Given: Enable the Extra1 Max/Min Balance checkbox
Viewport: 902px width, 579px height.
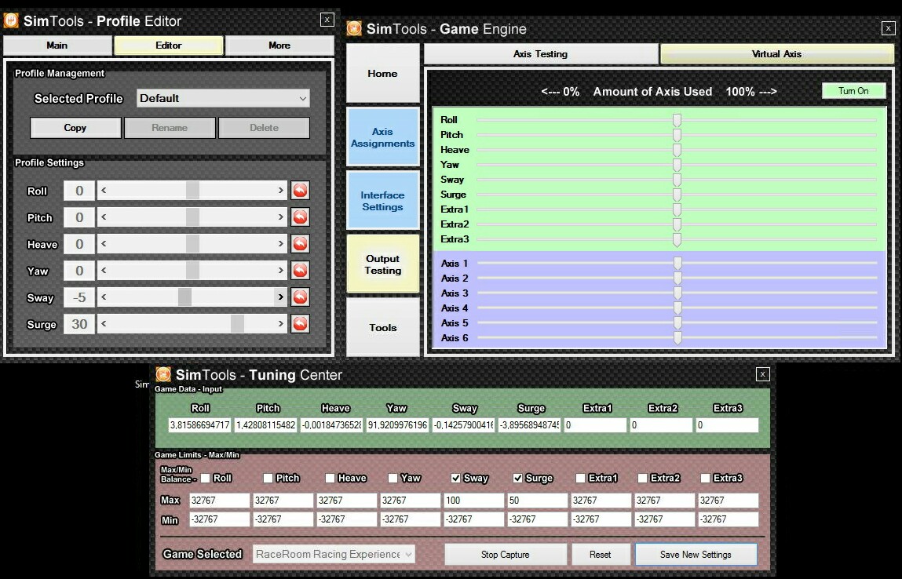Looking at the screenshot, I should (x=580, y=478).
